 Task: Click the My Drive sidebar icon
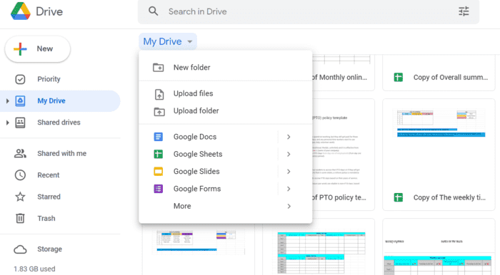tap(20, 100)
